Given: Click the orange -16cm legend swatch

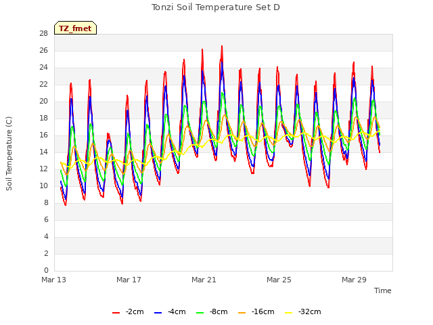Looking at the screenshot, I should tap(242, 313).
